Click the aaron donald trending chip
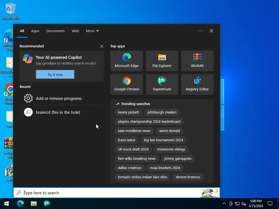 (x=169, y=131)
